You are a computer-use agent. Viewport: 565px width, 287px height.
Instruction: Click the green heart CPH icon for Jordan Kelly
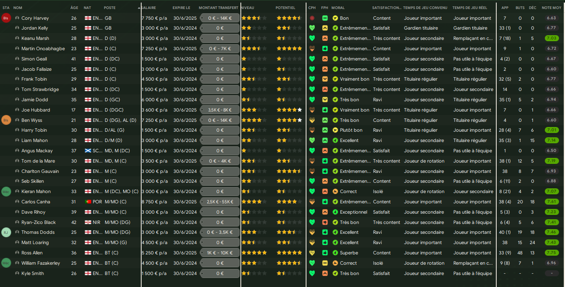[x=312, y=28]
